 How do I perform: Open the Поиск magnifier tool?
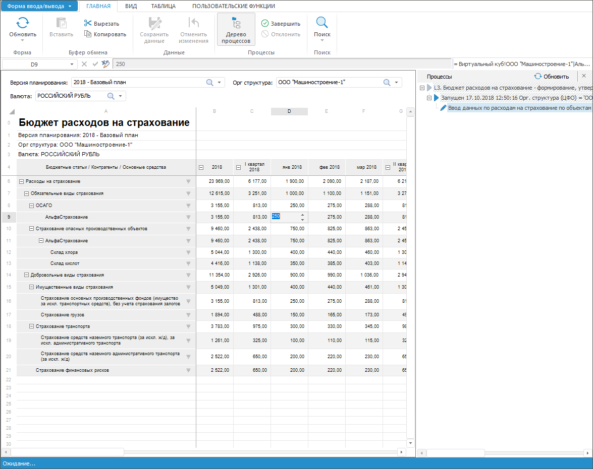click(322, 23)
